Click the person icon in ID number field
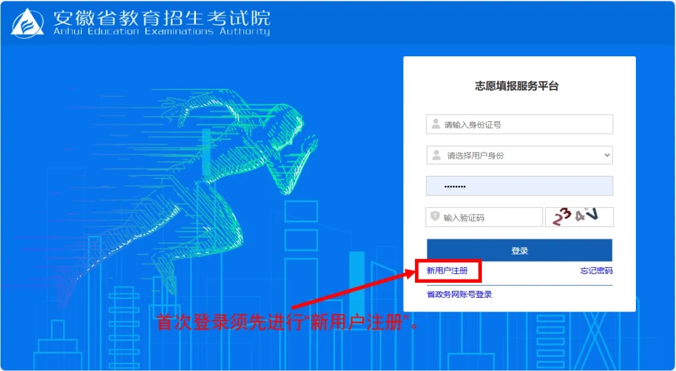Screen dimensions: 676x371 (x=436, y=125)
